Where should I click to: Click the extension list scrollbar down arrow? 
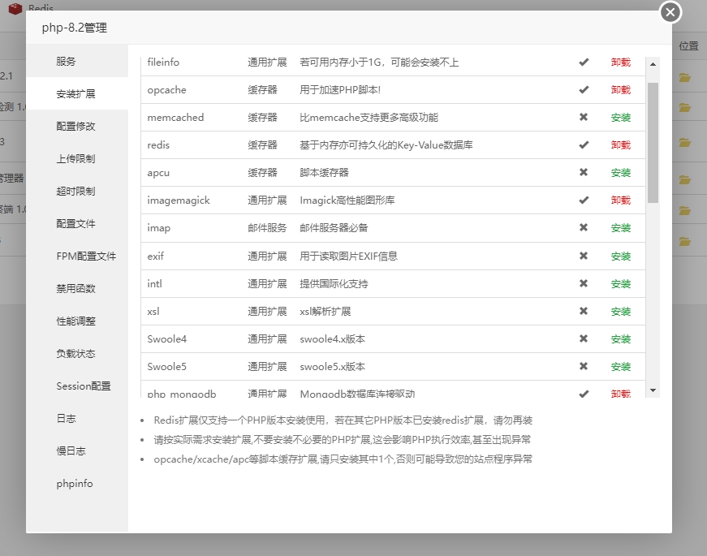(653, 390)
